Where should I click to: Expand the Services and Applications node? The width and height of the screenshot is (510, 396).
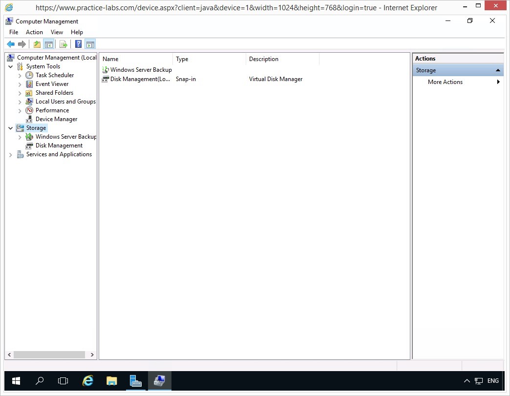(x=11, y=155)
